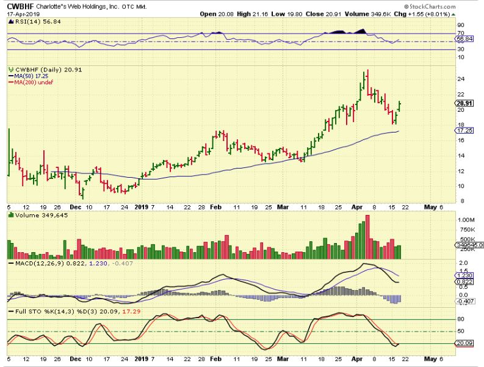Click the Volume 349.6K value in header
This screenshot has width=484, height=367.
click(368, 14)
